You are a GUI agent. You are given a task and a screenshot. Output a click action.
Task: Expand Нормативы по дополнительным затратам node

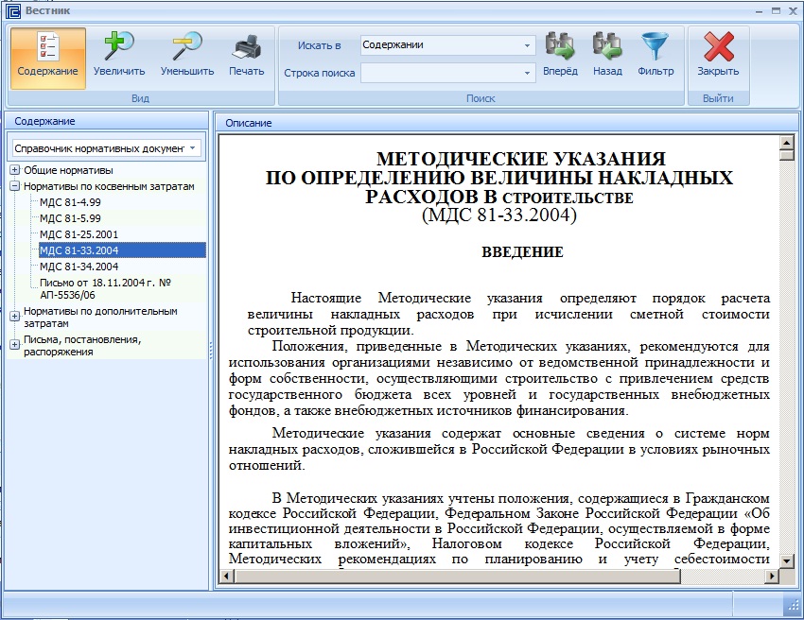click(x=15, y=317)
